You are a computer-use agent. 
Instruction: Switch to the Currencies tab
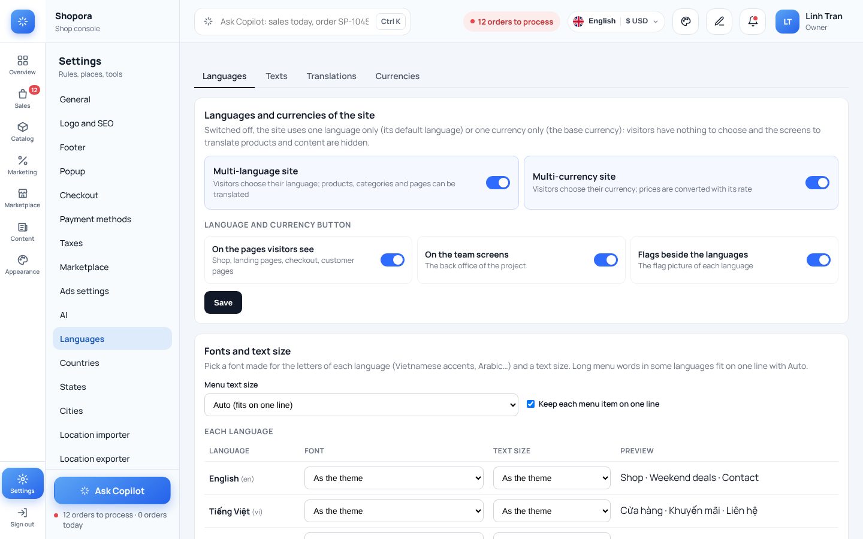[x=397, y=76]
